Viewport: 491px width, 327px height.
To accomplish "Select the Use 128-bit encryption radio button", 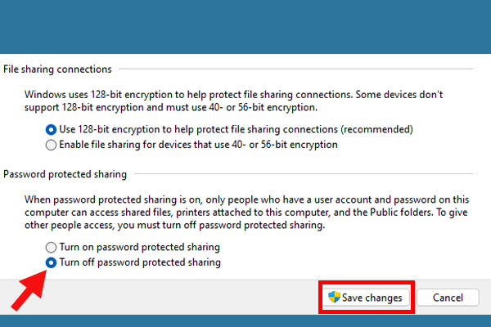I will (x=51, y=129).
